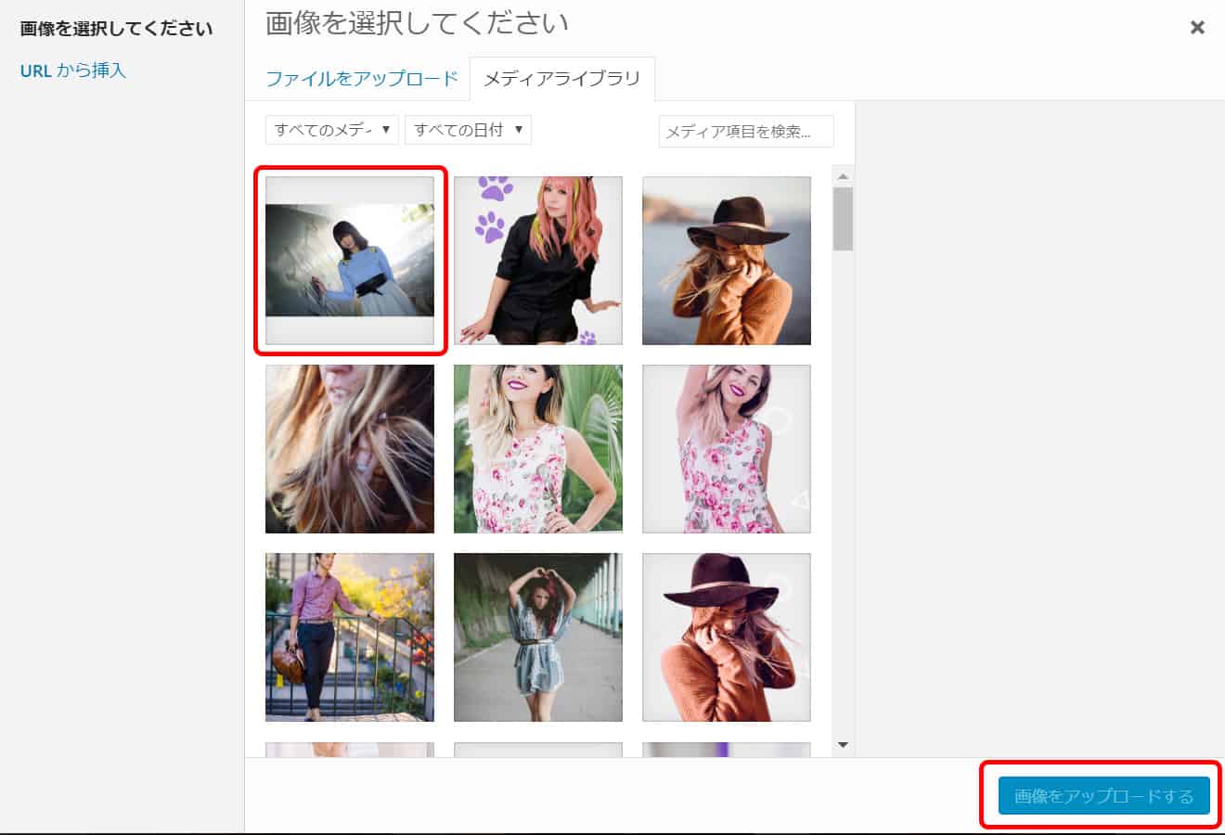Close the image selection dialog
This screenshot has height=835, width=1225.
point(1197,28)
